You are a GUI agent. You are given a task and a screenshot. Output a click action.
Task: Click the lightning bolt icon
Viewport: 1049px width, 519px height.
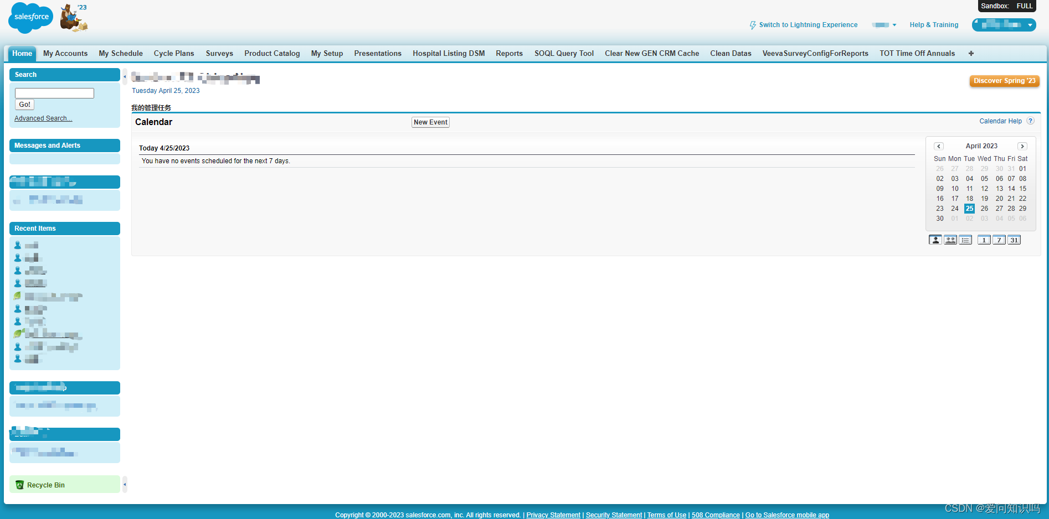coord(753,25)
